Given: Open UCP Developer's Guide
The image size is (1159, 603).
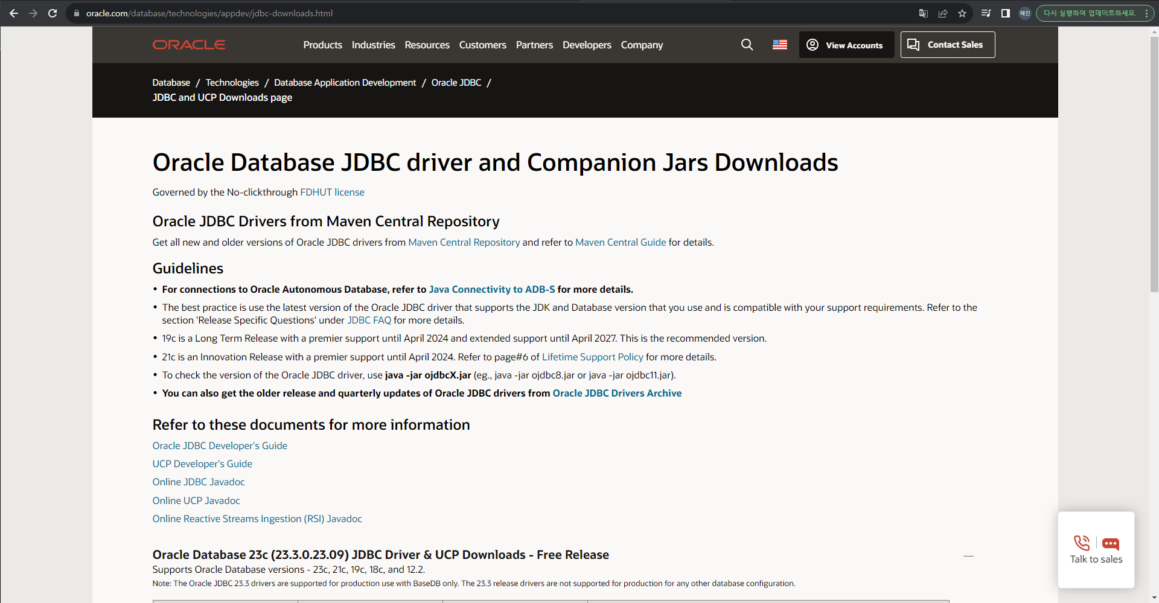Looking at the screenshot, I should pyautogui.click(x=202, y=464).
